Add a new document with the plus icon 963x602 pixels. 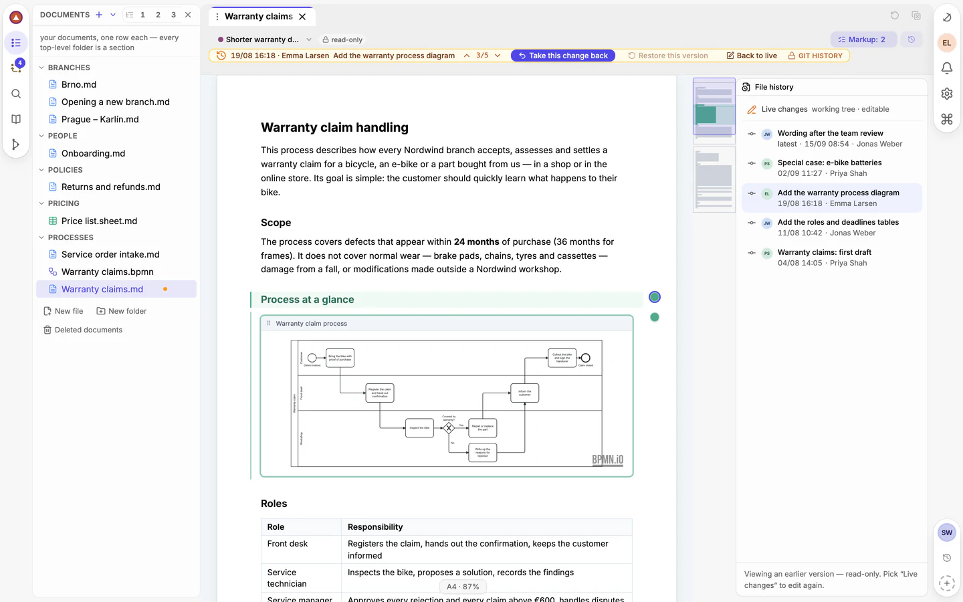point(99,15)
